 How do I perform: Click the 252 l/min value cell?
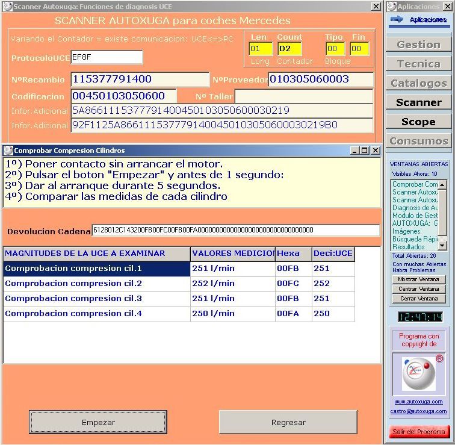[x=233, y=284]
